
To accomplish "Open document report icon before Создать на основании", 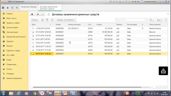I will pos(52,20).
